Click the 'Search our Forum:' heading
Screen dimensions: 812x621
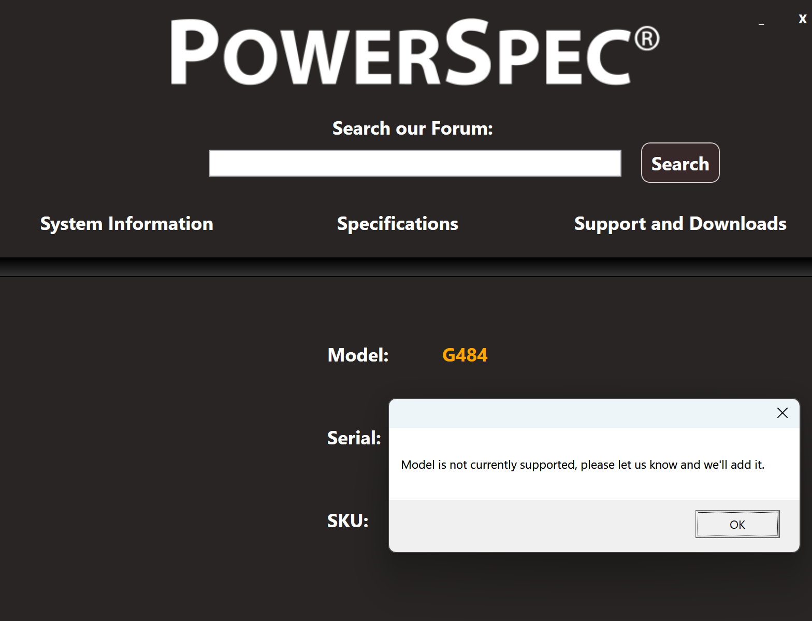pos(412,128)
